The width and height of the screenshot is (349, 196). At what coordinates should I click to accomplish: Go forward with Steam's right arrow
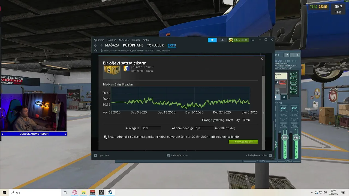[101, 45]
